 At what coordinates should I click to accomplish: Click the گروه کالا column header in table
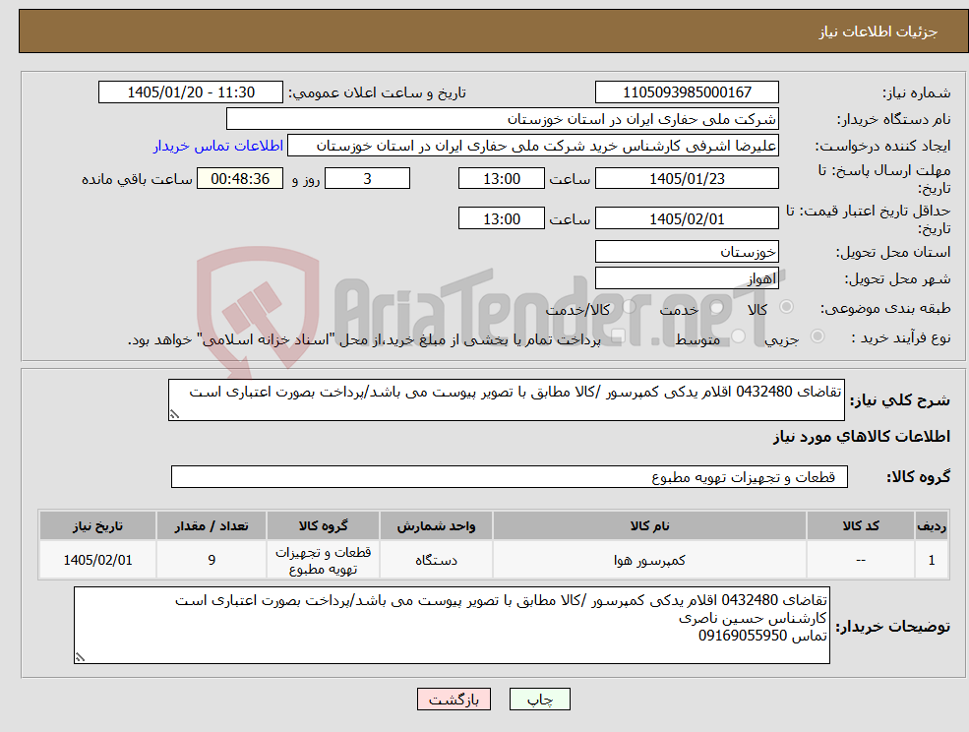(323, 525)
